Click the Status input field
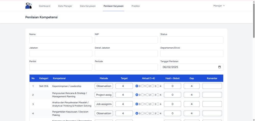 (x=192, y=40)
